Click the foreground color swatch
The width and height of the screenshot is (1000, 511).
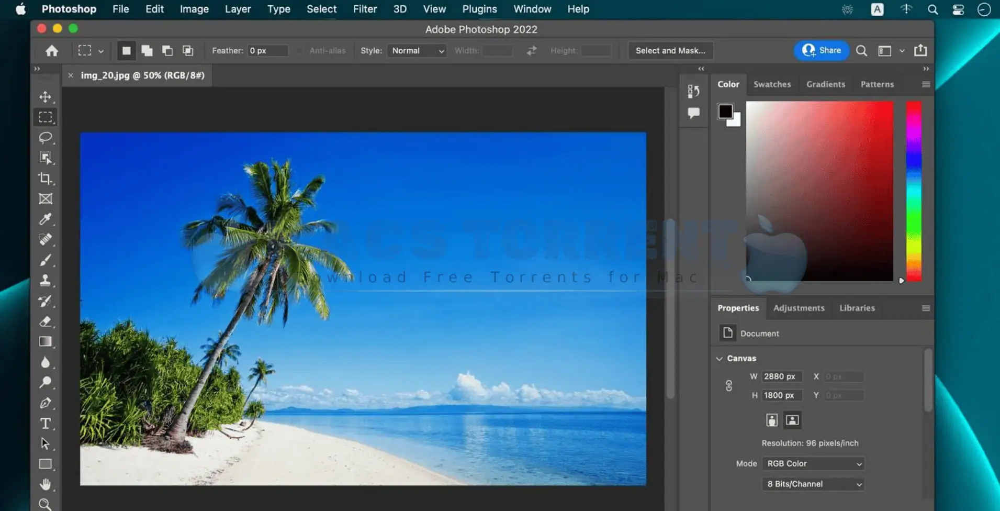pos(725,111)
